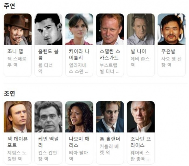Open the 주윤발 cast photo

click(171, 29)
